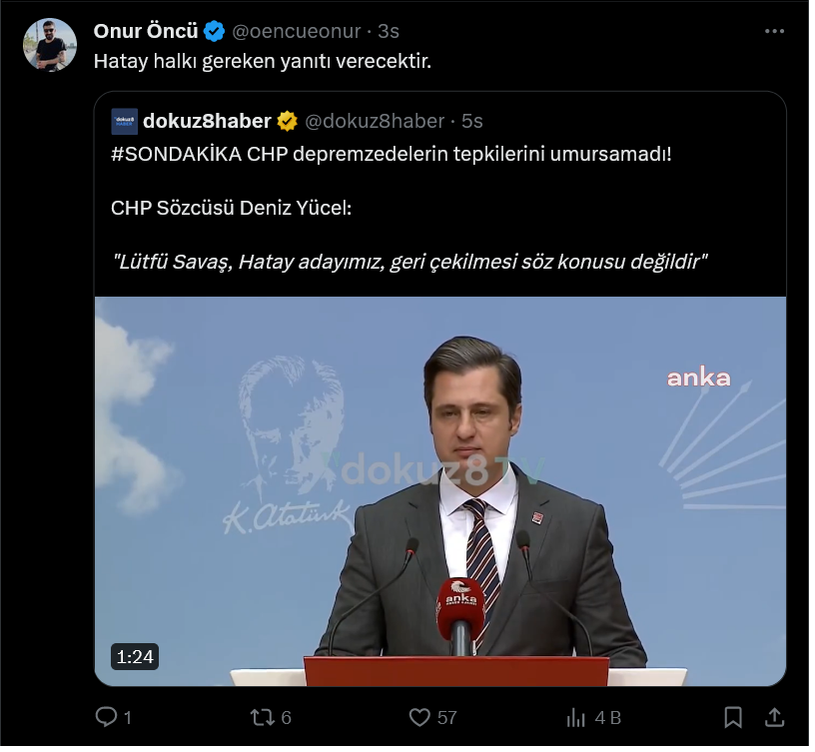Open Onur Öncü display name link
815x752 pixels.
coord(147,32)
